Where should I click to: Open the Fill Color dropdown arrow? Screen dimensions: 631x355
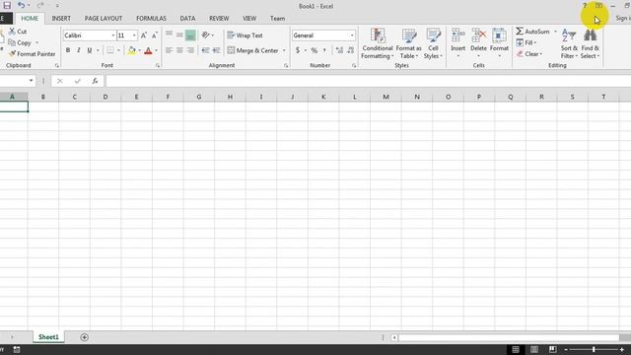point(140,50)
